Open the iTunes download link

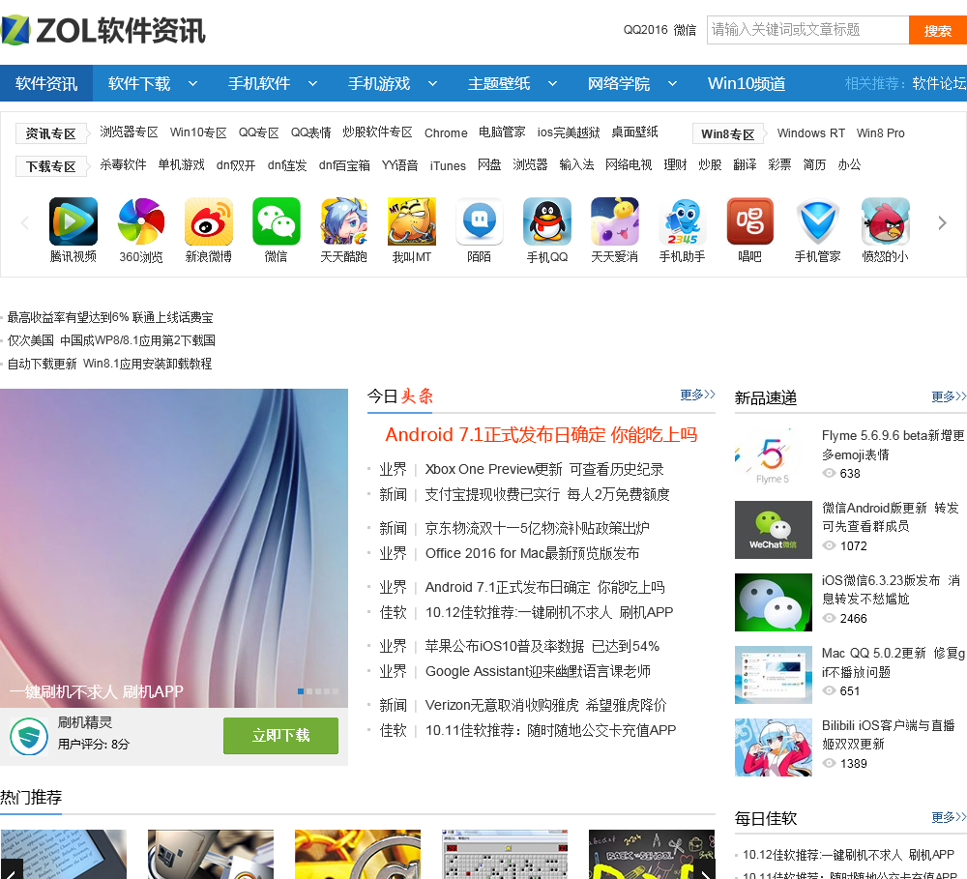tap(448, 165)
